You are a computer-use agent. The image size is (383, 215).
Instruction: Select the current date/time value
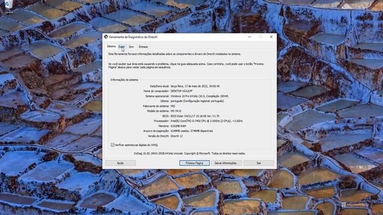[x=195, y=86]
